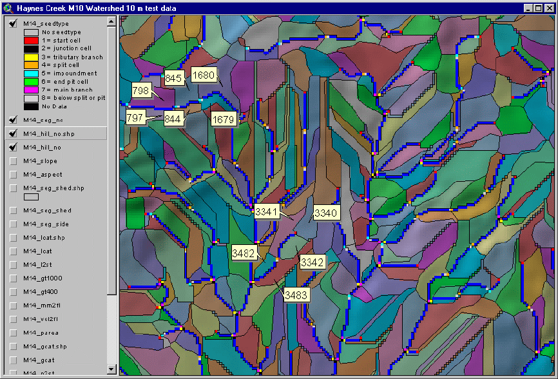Viewport: 558px width, 379px height.
Task: Click the legend vertical scrollbar thumb
Action: point(111,160)
